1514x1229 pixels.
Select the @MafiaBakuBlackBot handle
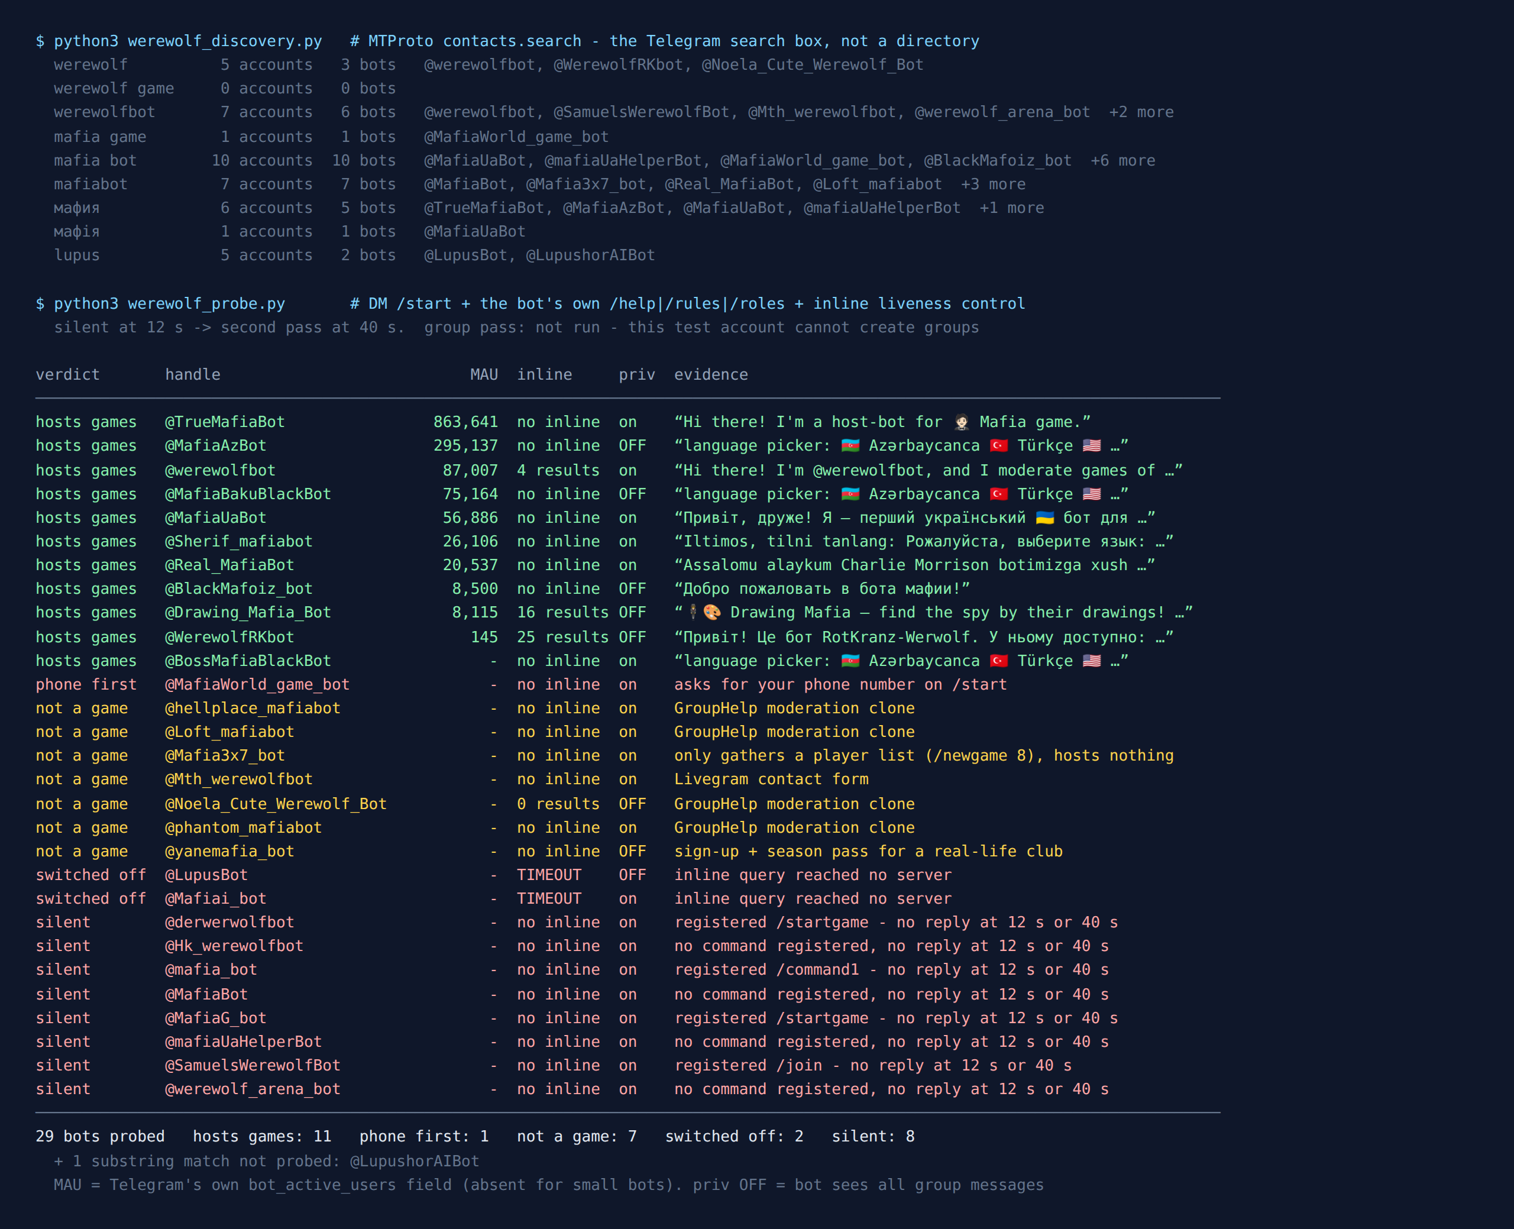coord(248,494)
